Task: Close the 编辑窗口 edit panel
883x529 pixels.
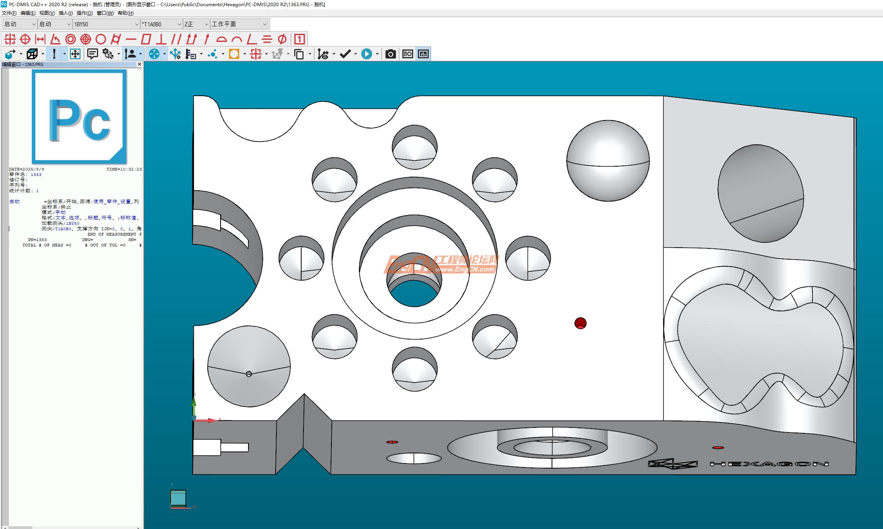Action: pyautogui.click(x=140, y=64)
